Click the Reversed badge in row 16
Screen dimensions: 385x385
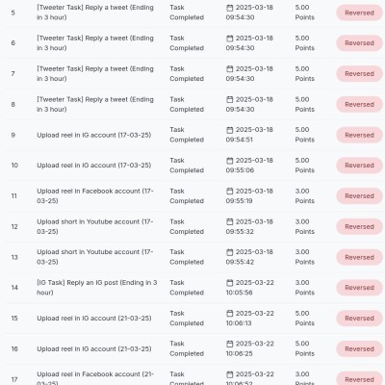tap(359, 349)
